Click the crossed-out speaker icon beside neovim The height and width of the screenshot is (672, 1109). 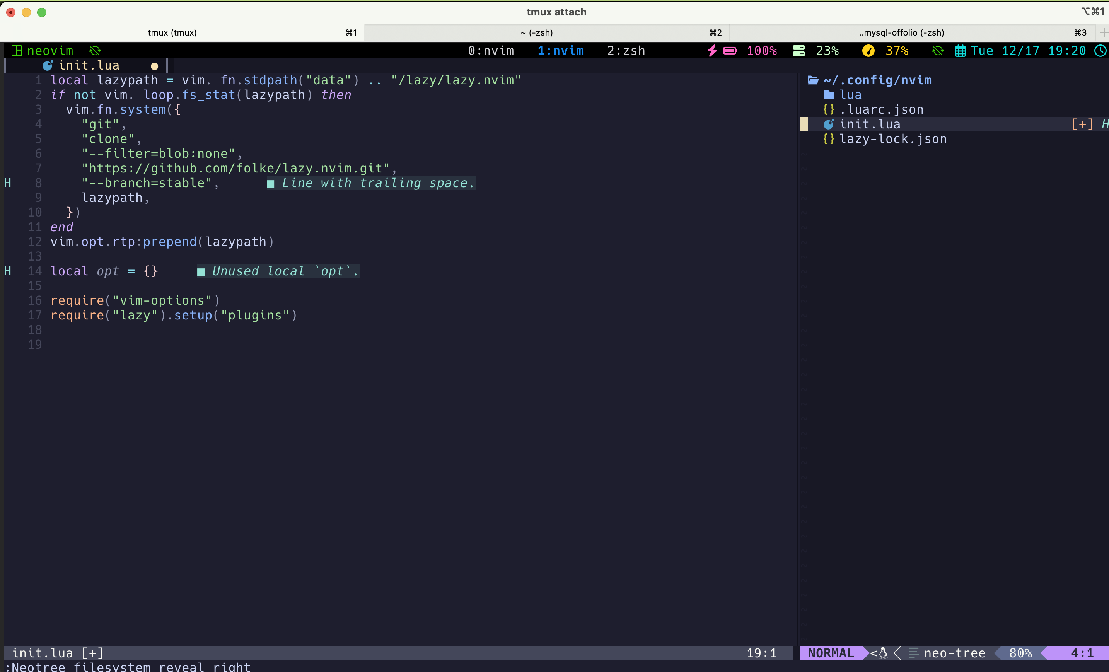coord(96,50)
